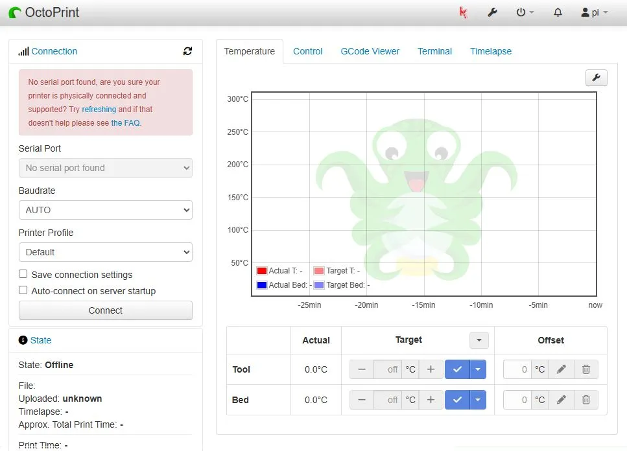
Task: Click the Bed target temperature field
Action: pos(387,400)
